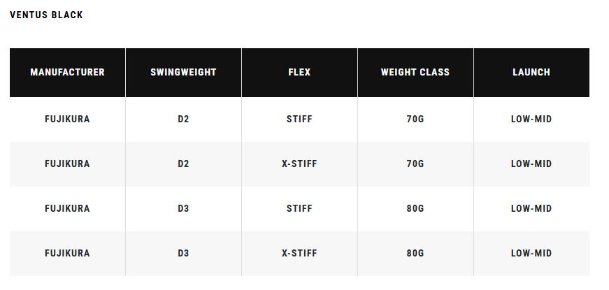Select the STIFF flex cell in the 80G row
Viewport: 609px width, 290px height.
coord(299,208)
